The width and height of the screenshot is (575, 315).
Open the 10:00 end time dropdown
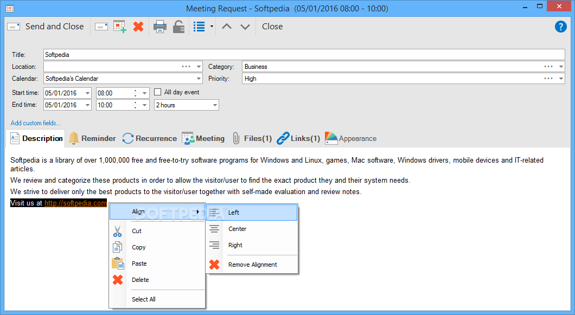pyautogui.click(x=145, y=105)
